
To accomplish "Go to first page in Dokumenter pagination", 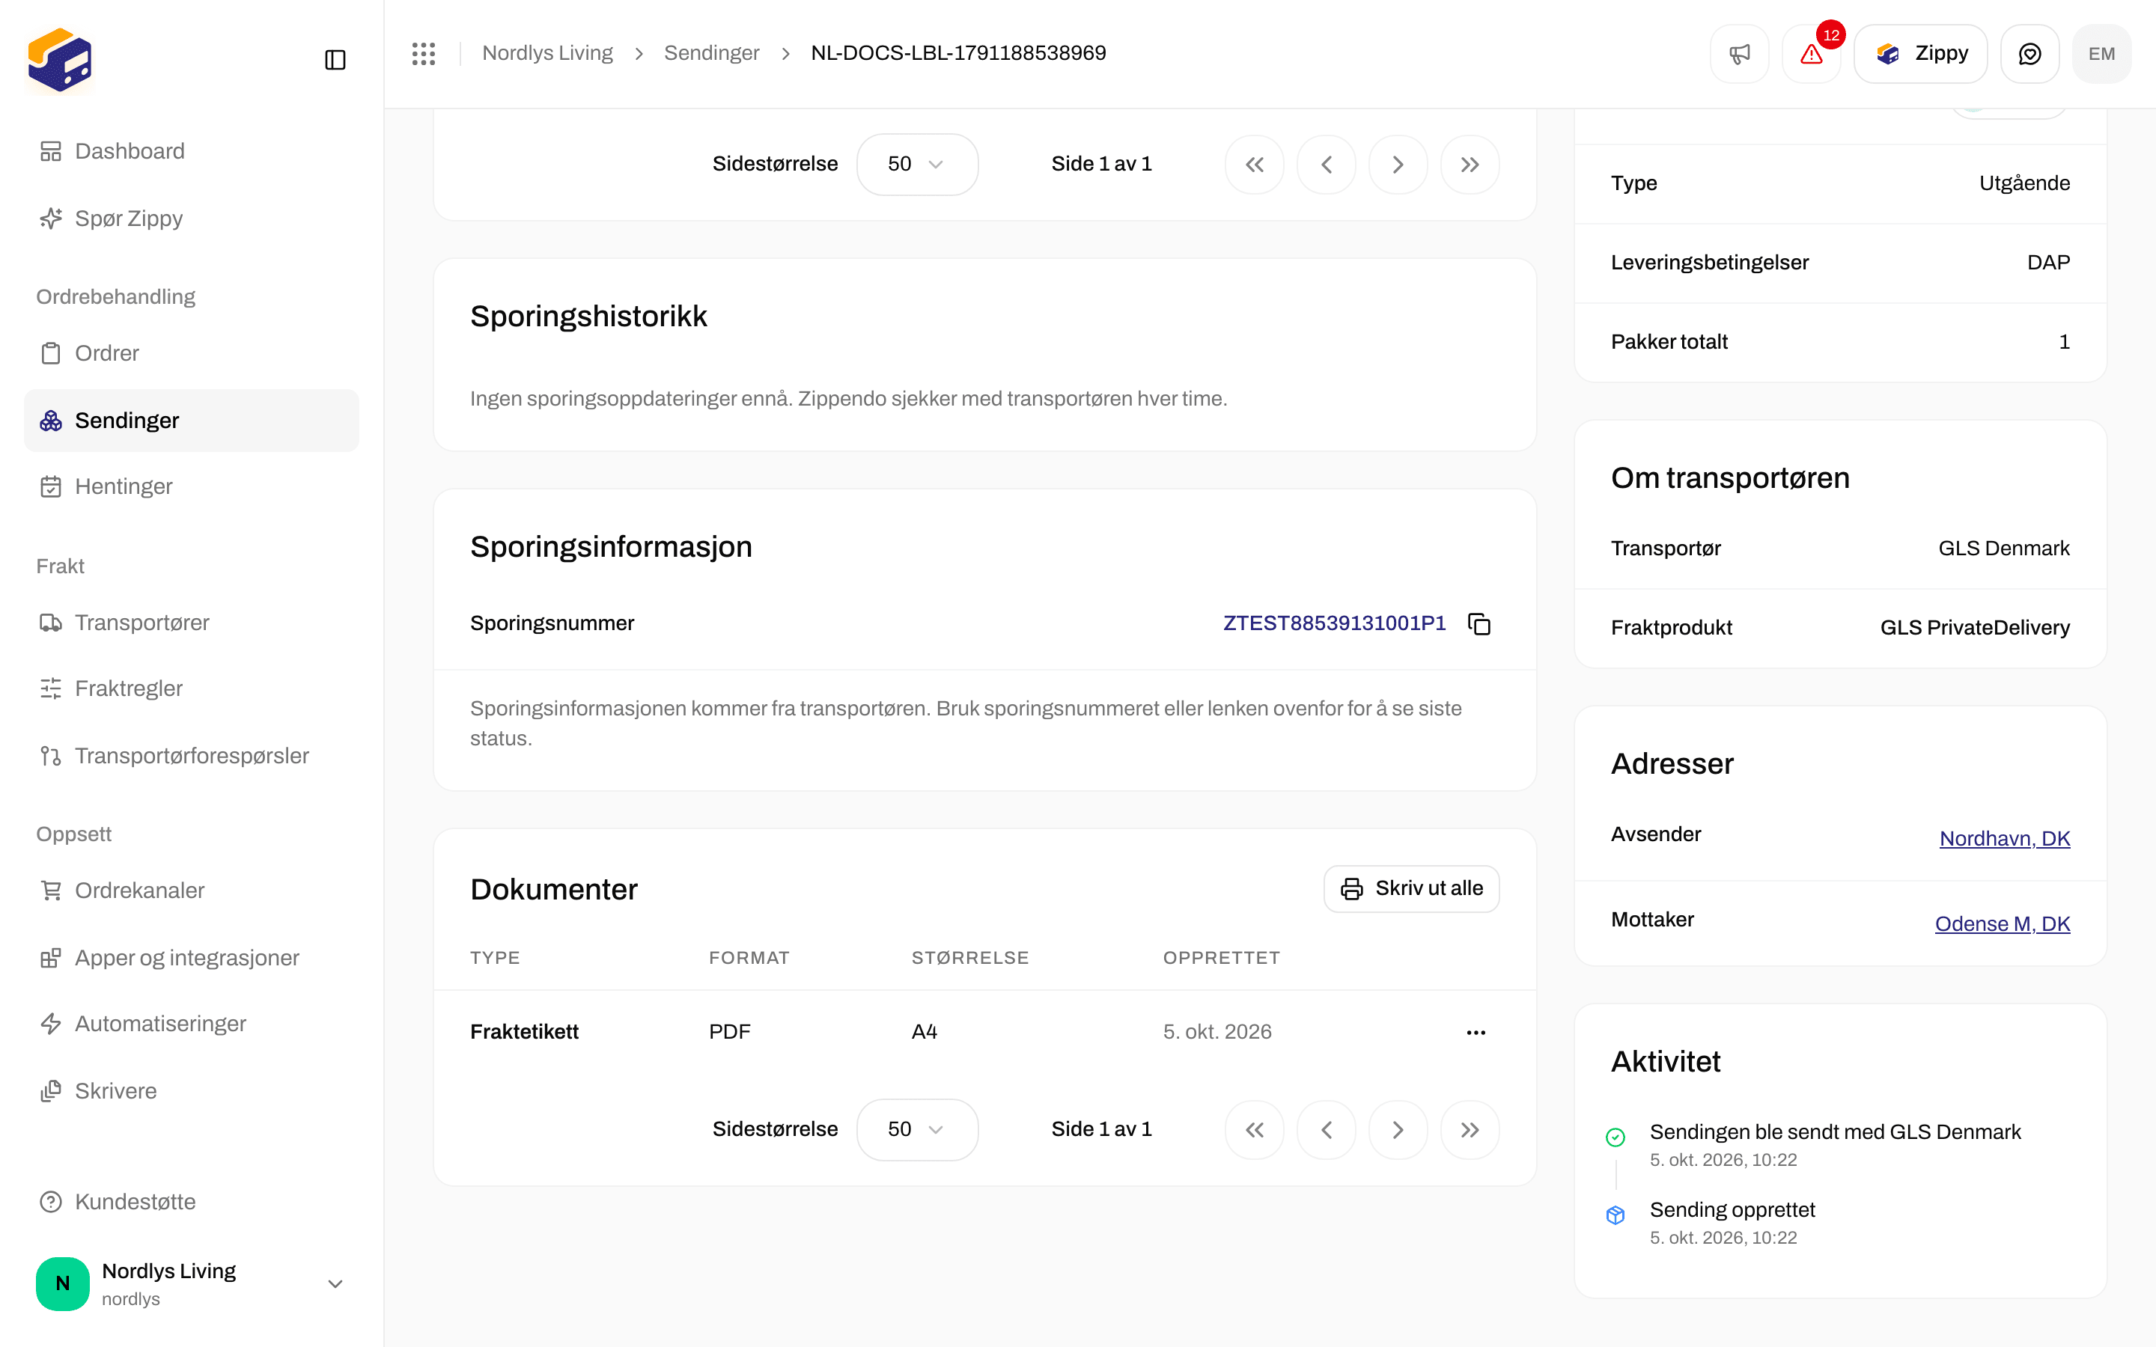I will [x=1255, y=1130].
